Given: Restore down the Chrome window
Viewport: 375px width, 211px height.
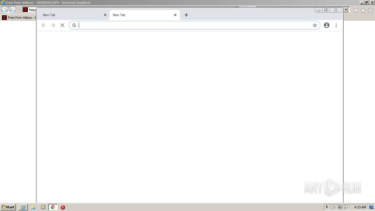Looking at the screenshot, I should tap(326, 10).
